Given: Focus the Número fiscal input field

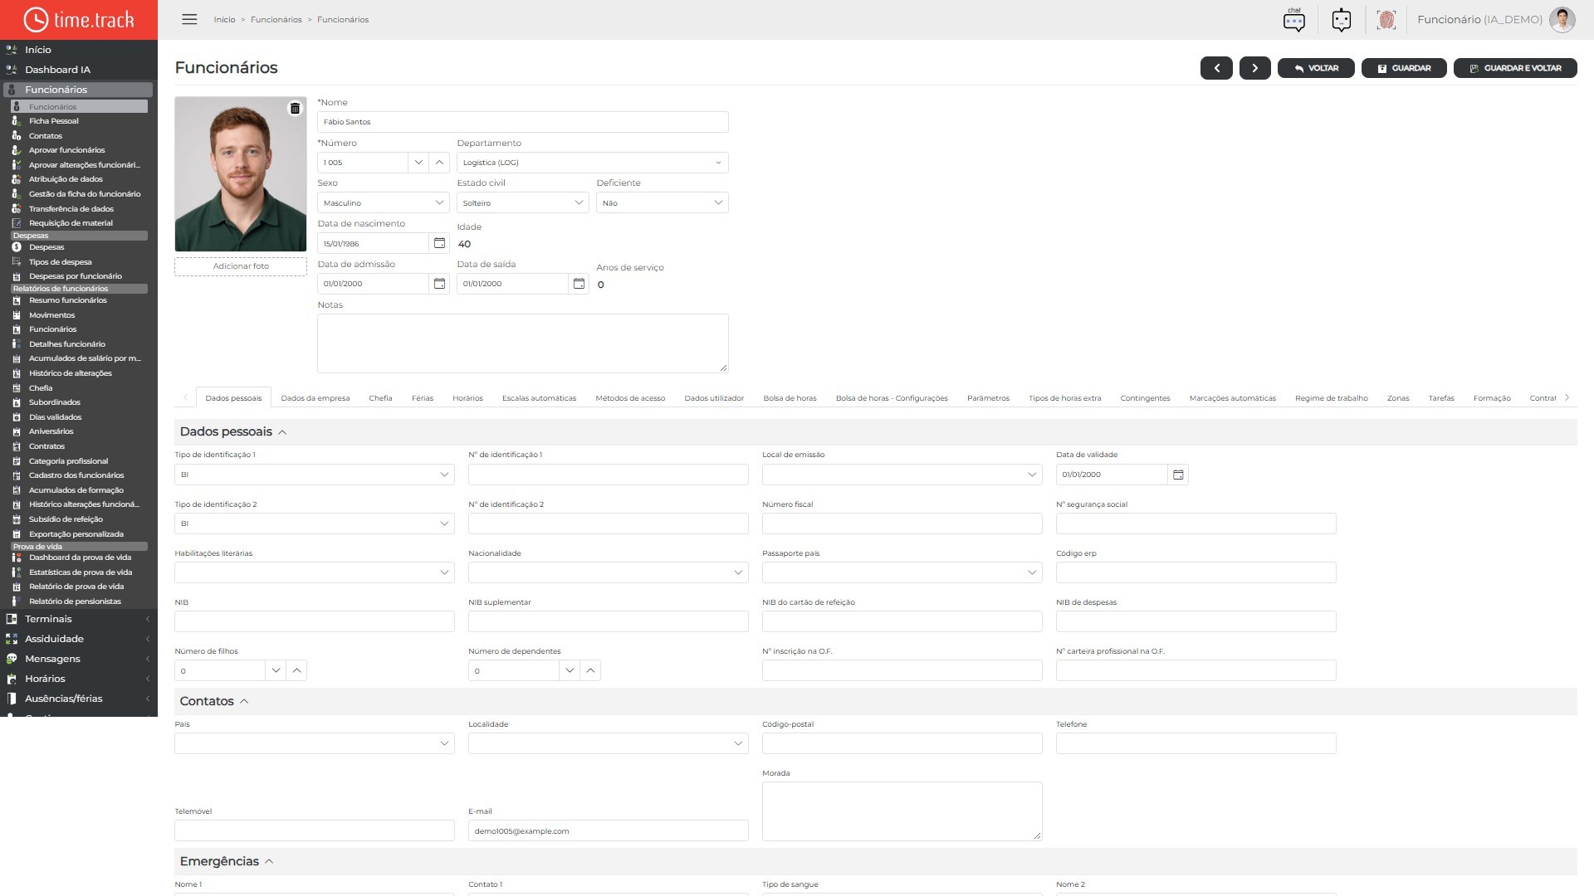Looking at the screenshot, I should pyautogui.click(x=902, y=523).
